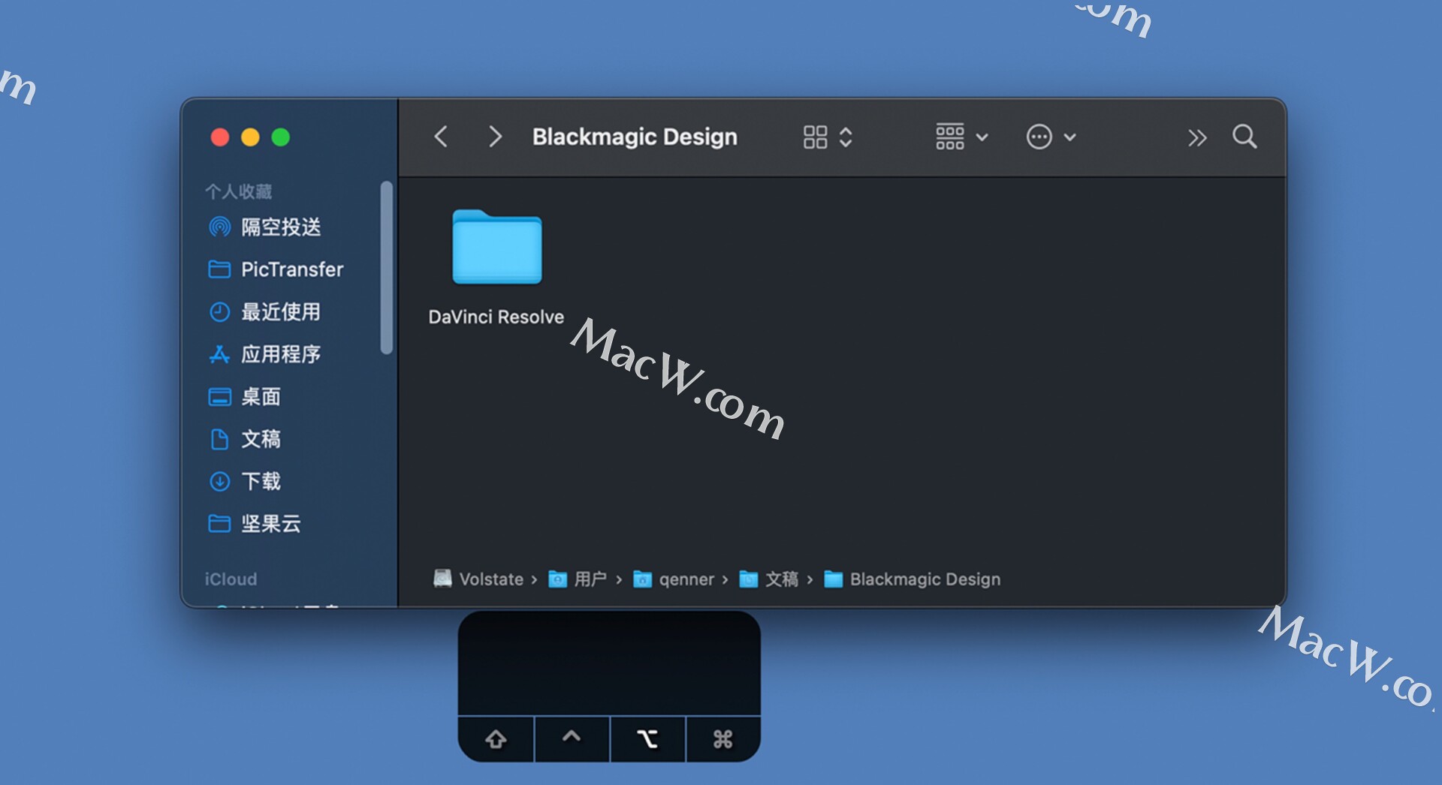Viewport: 1442px width, 785px height.
Task: Open the 下载 downloads folder
Action: click(261, 482)
